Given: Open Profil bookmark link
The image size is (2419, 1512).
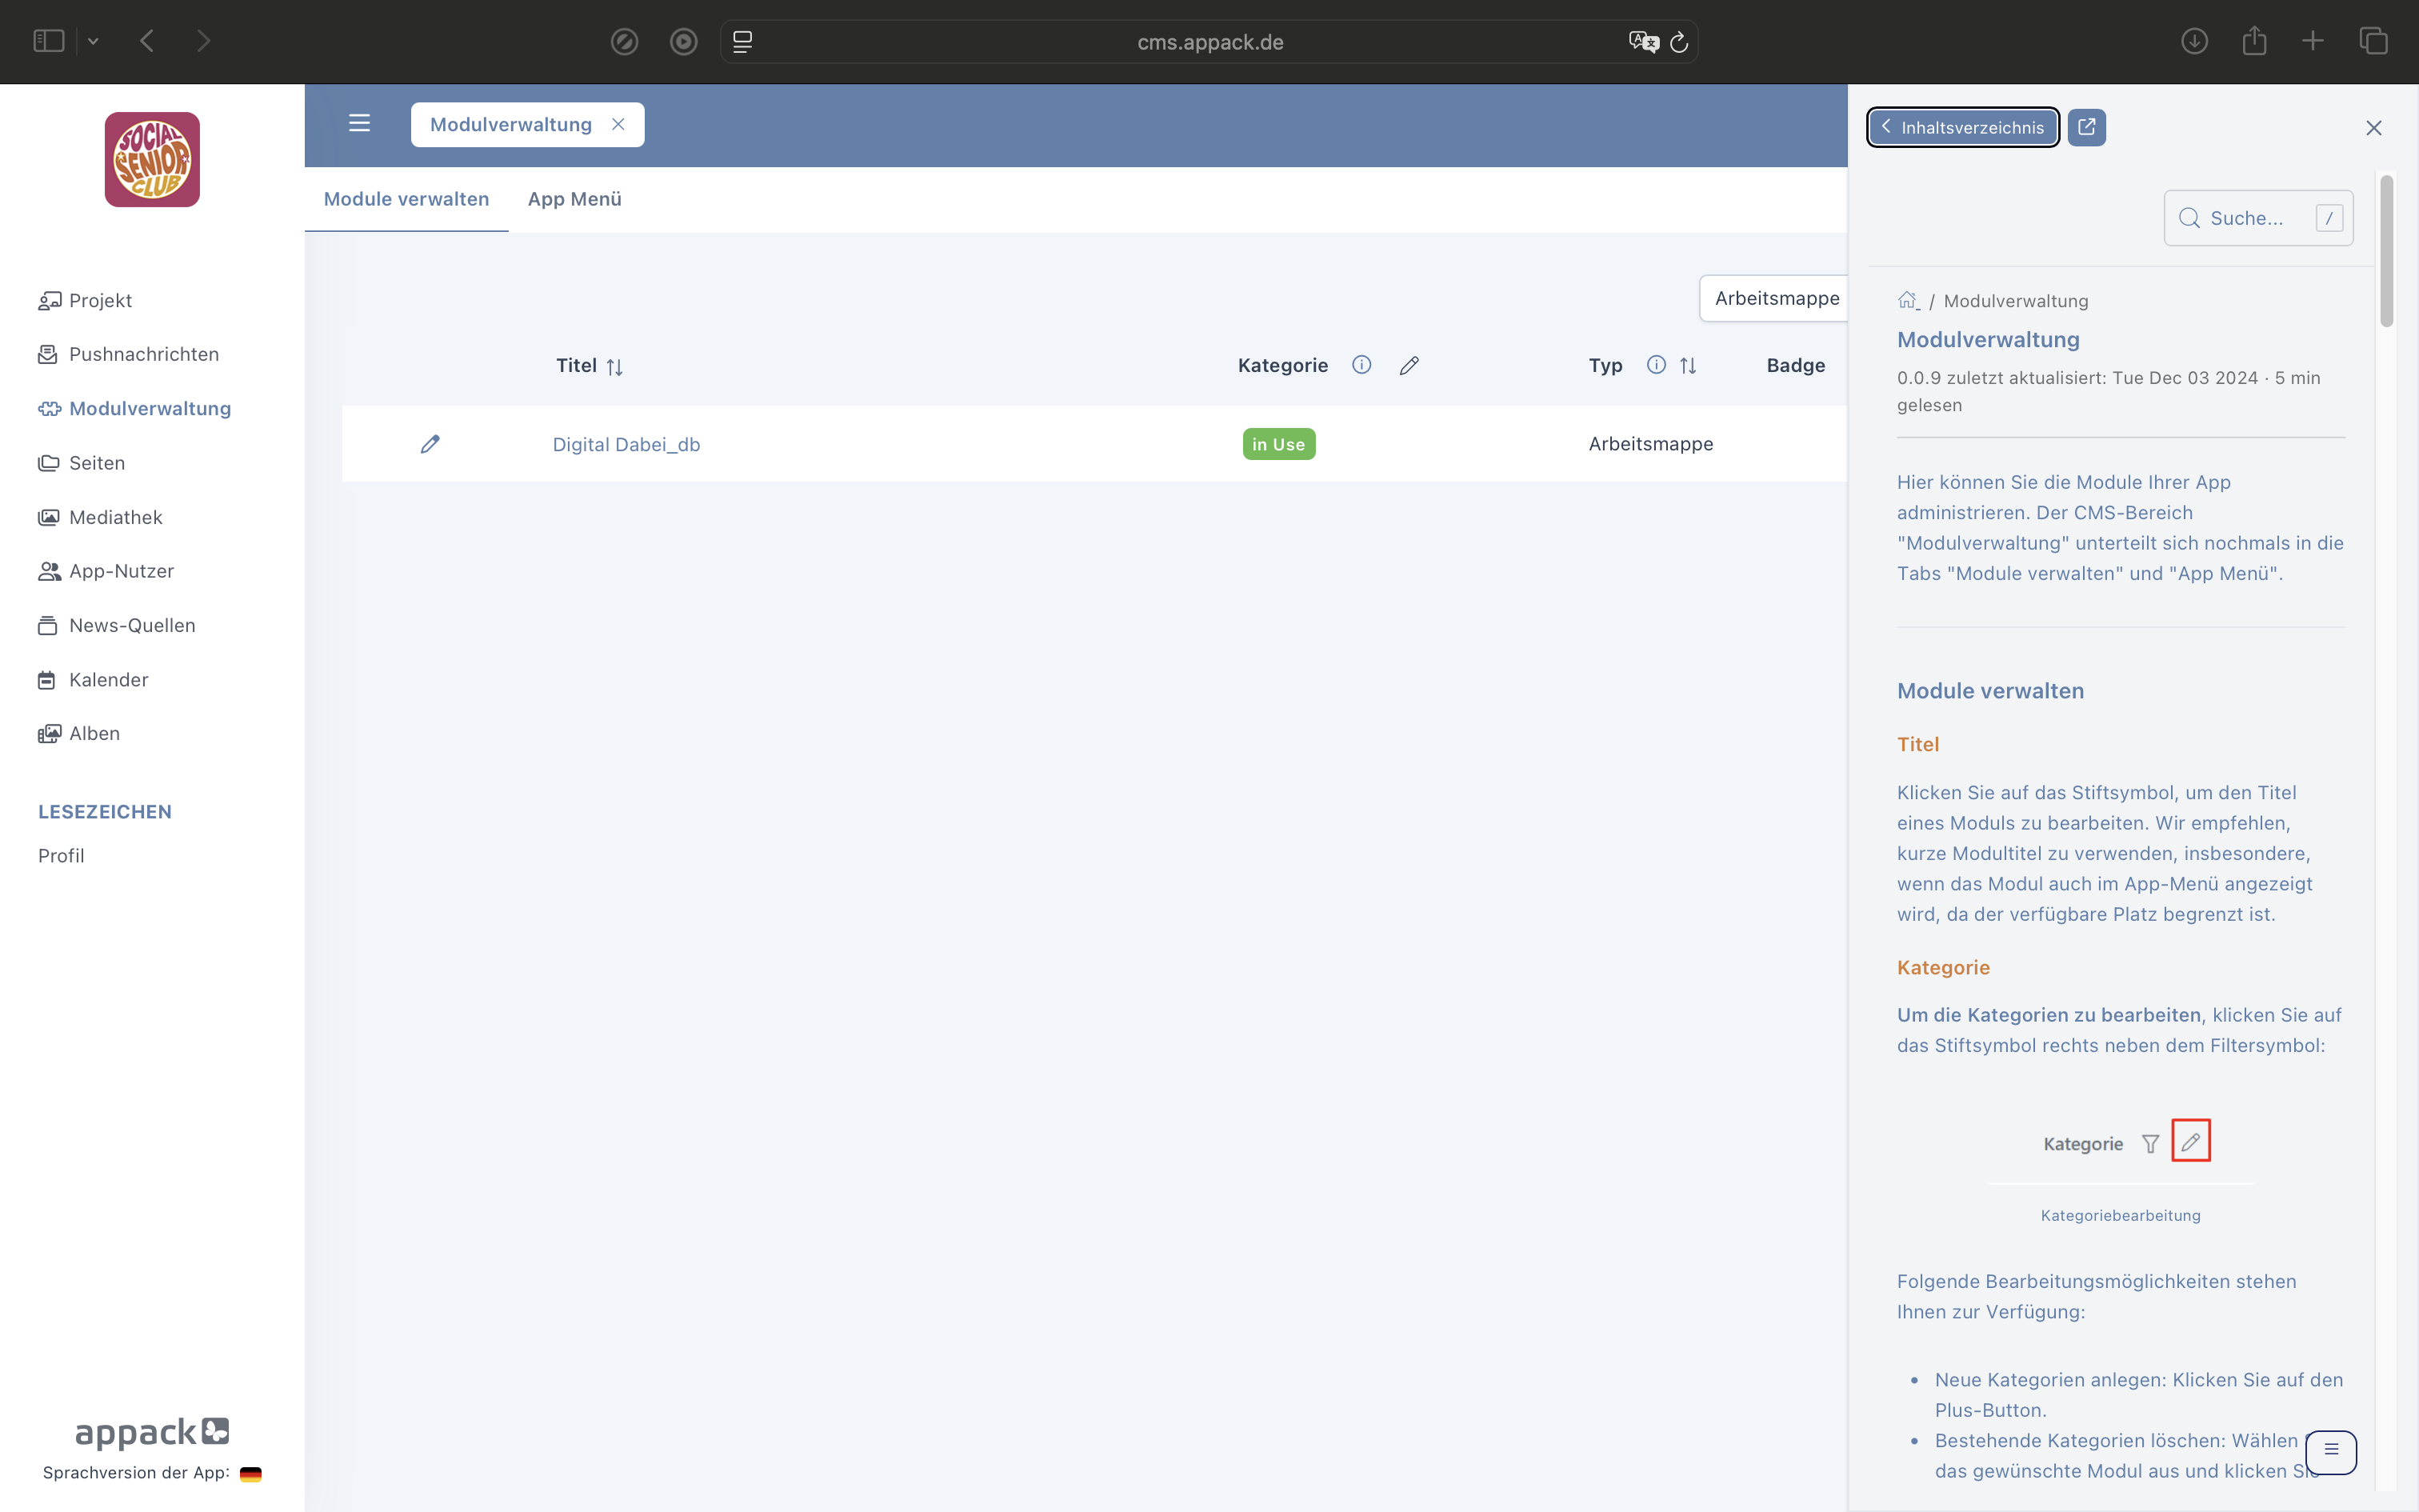Looking at the screenshot, I should click(61, 856).
